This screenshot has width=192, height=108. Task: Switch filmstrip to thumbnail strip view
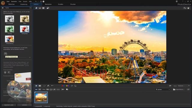[36, 89]
